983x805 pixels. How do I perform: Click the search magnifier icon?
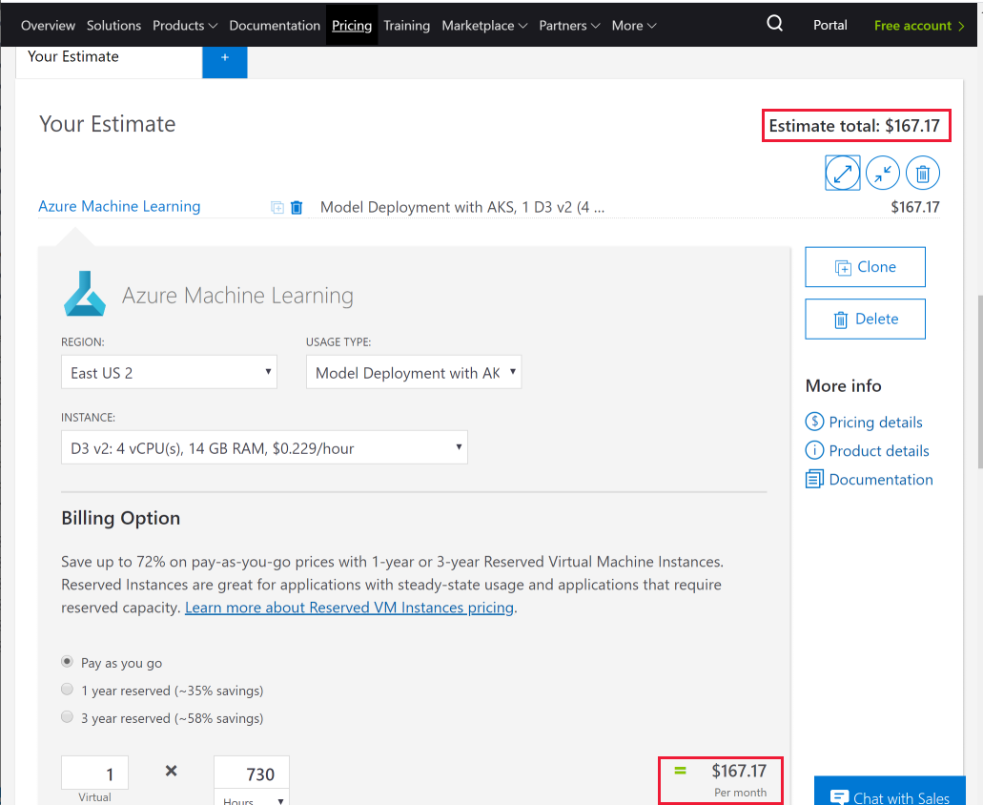pos(775,25)
